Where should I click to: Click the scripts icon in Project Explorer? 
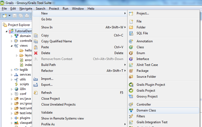16,84
